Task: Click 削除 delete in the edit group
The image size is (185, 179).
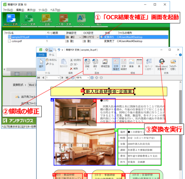Action: pos(74,69)
